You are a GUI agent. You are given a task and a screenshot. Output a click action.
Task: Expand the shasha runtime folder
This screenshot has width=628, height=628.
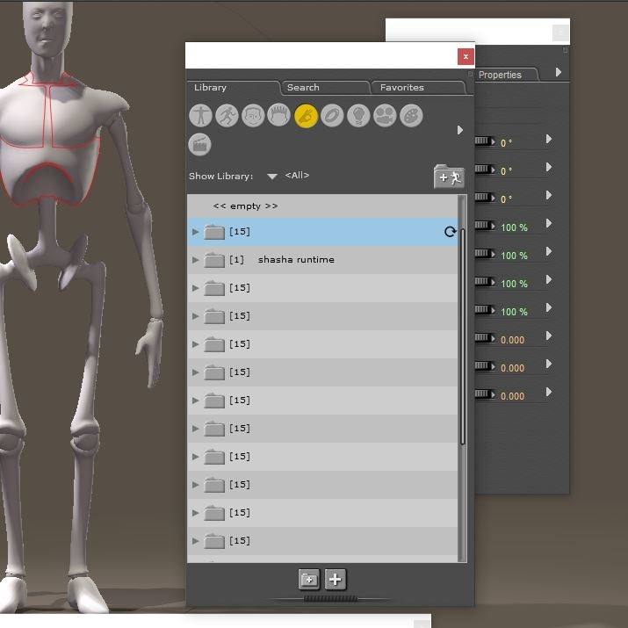(x=196, y=260)
